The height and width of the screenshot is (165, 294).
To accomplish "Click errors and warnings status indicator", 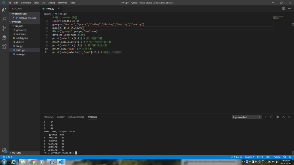I will (x=7, y=157).
